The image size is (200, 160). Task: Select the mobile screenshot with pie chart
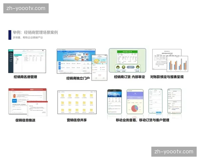click(135, 102)
